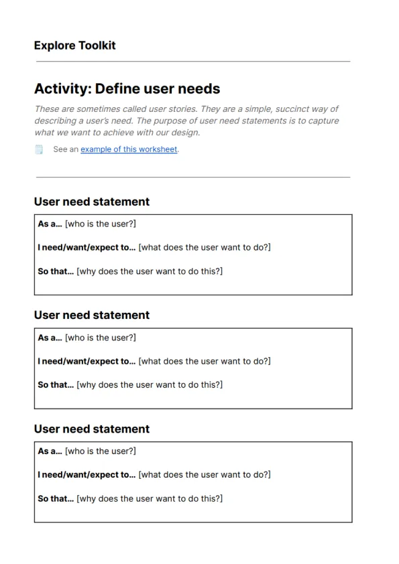The width and height of the screenshot is (399, 564).
Task: Click 'I need/want/expect to...' in third statement box
Action: 87,475
